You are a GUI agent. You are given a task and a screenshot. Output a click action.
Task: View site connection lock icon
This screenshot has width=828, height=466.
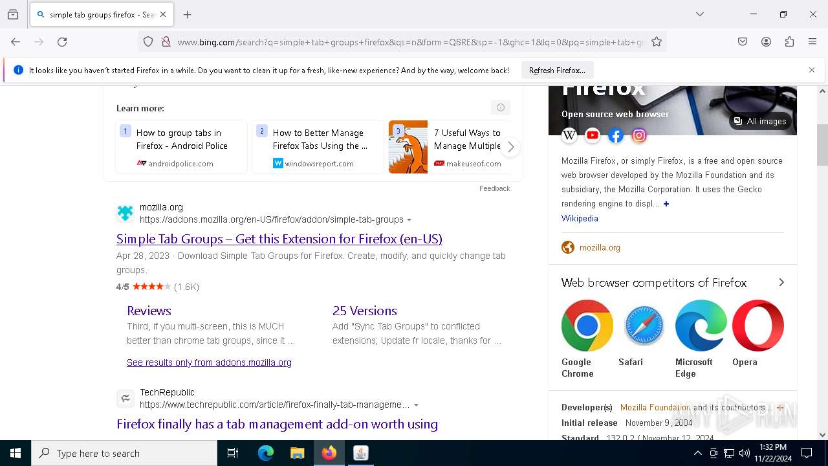(x=166, y=42)
